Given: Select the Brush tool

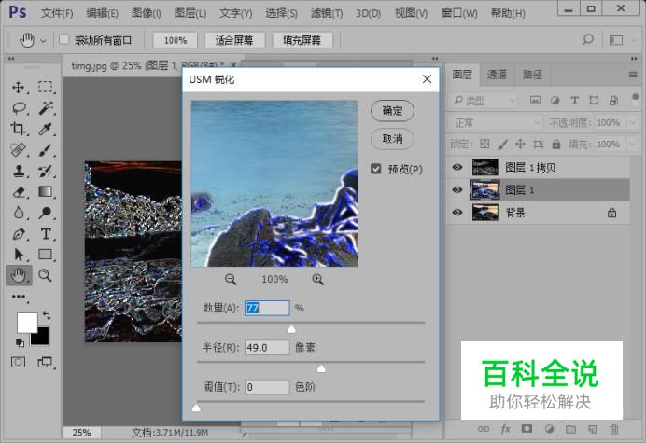Looking at the screenshot, I should pyautogui.click(x=46, y=150).
